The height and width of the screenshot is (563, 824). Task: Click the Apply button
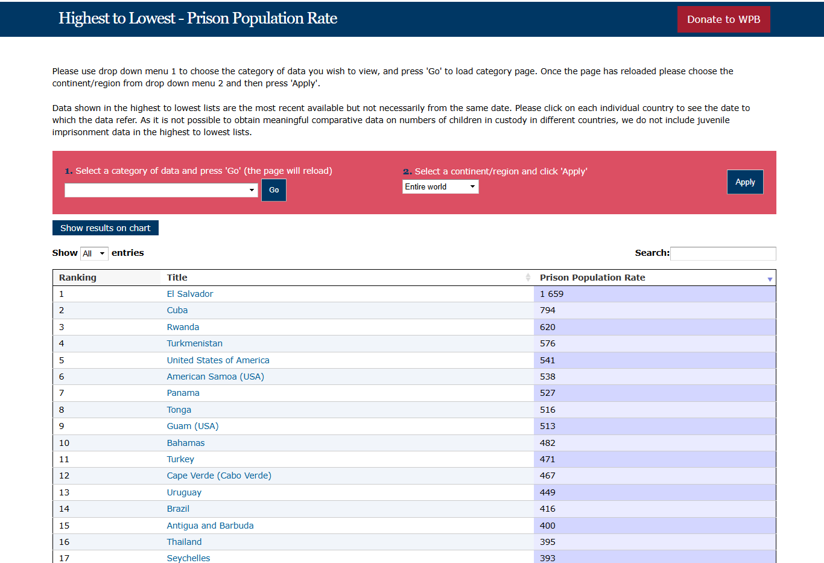[x=745, y=182]
